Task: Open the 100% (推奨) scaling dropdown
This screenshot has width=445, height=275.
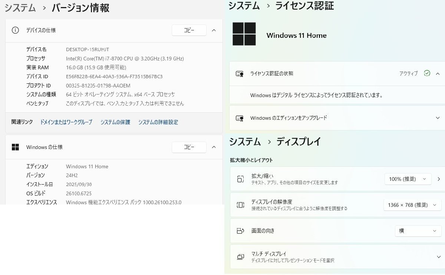Action: coord(408,179)
